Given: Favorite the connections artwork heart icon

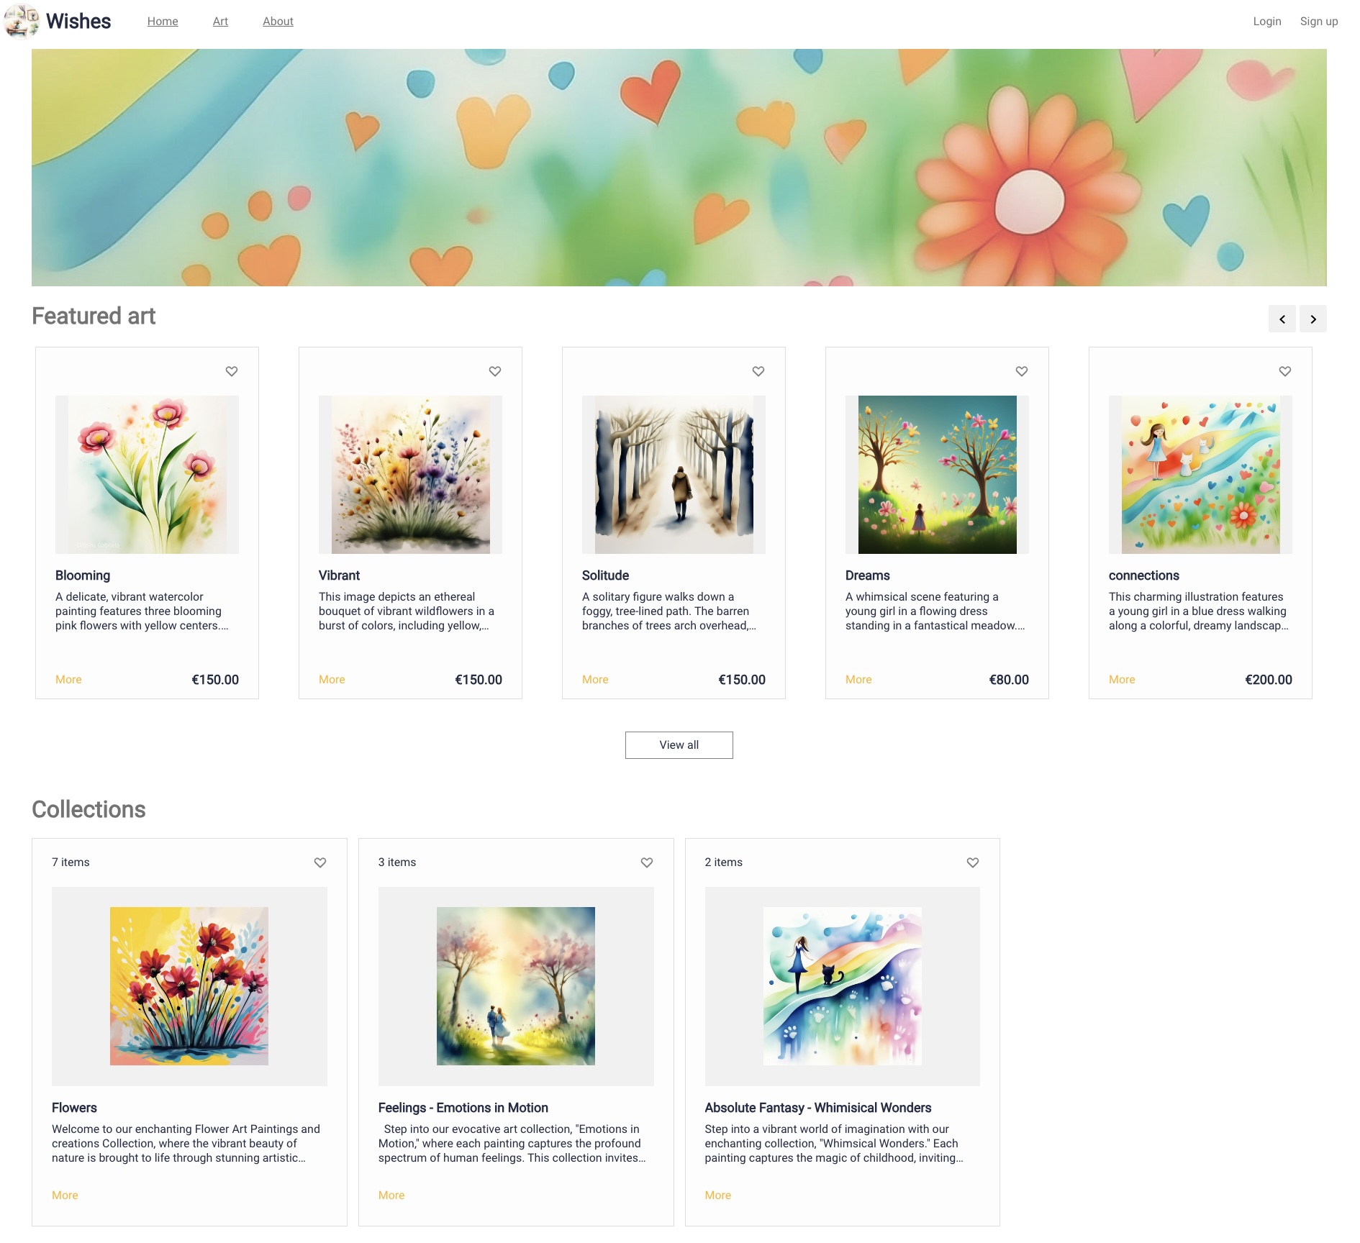Looking at the screenshot, I should click(1285, 371).
